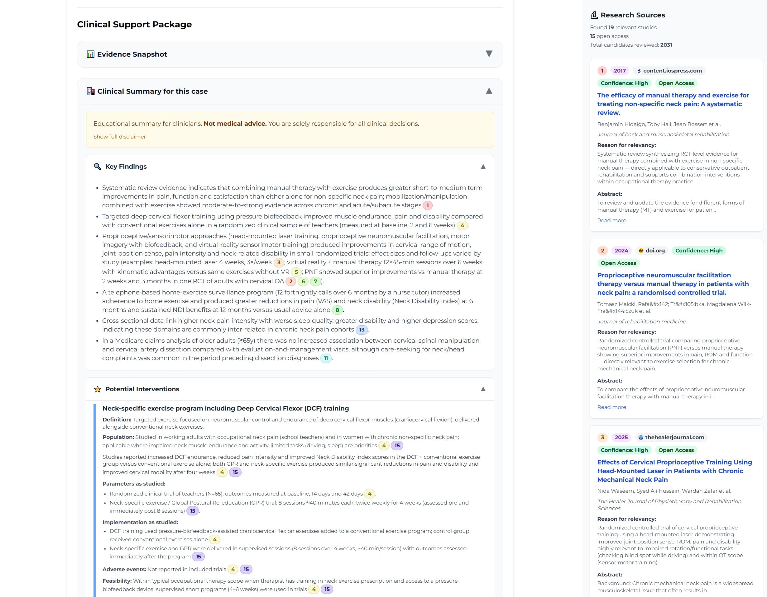Click citation badge 3 after head-mounted laser
Viewport: 767px width, 597px height.
pos(279,262)
